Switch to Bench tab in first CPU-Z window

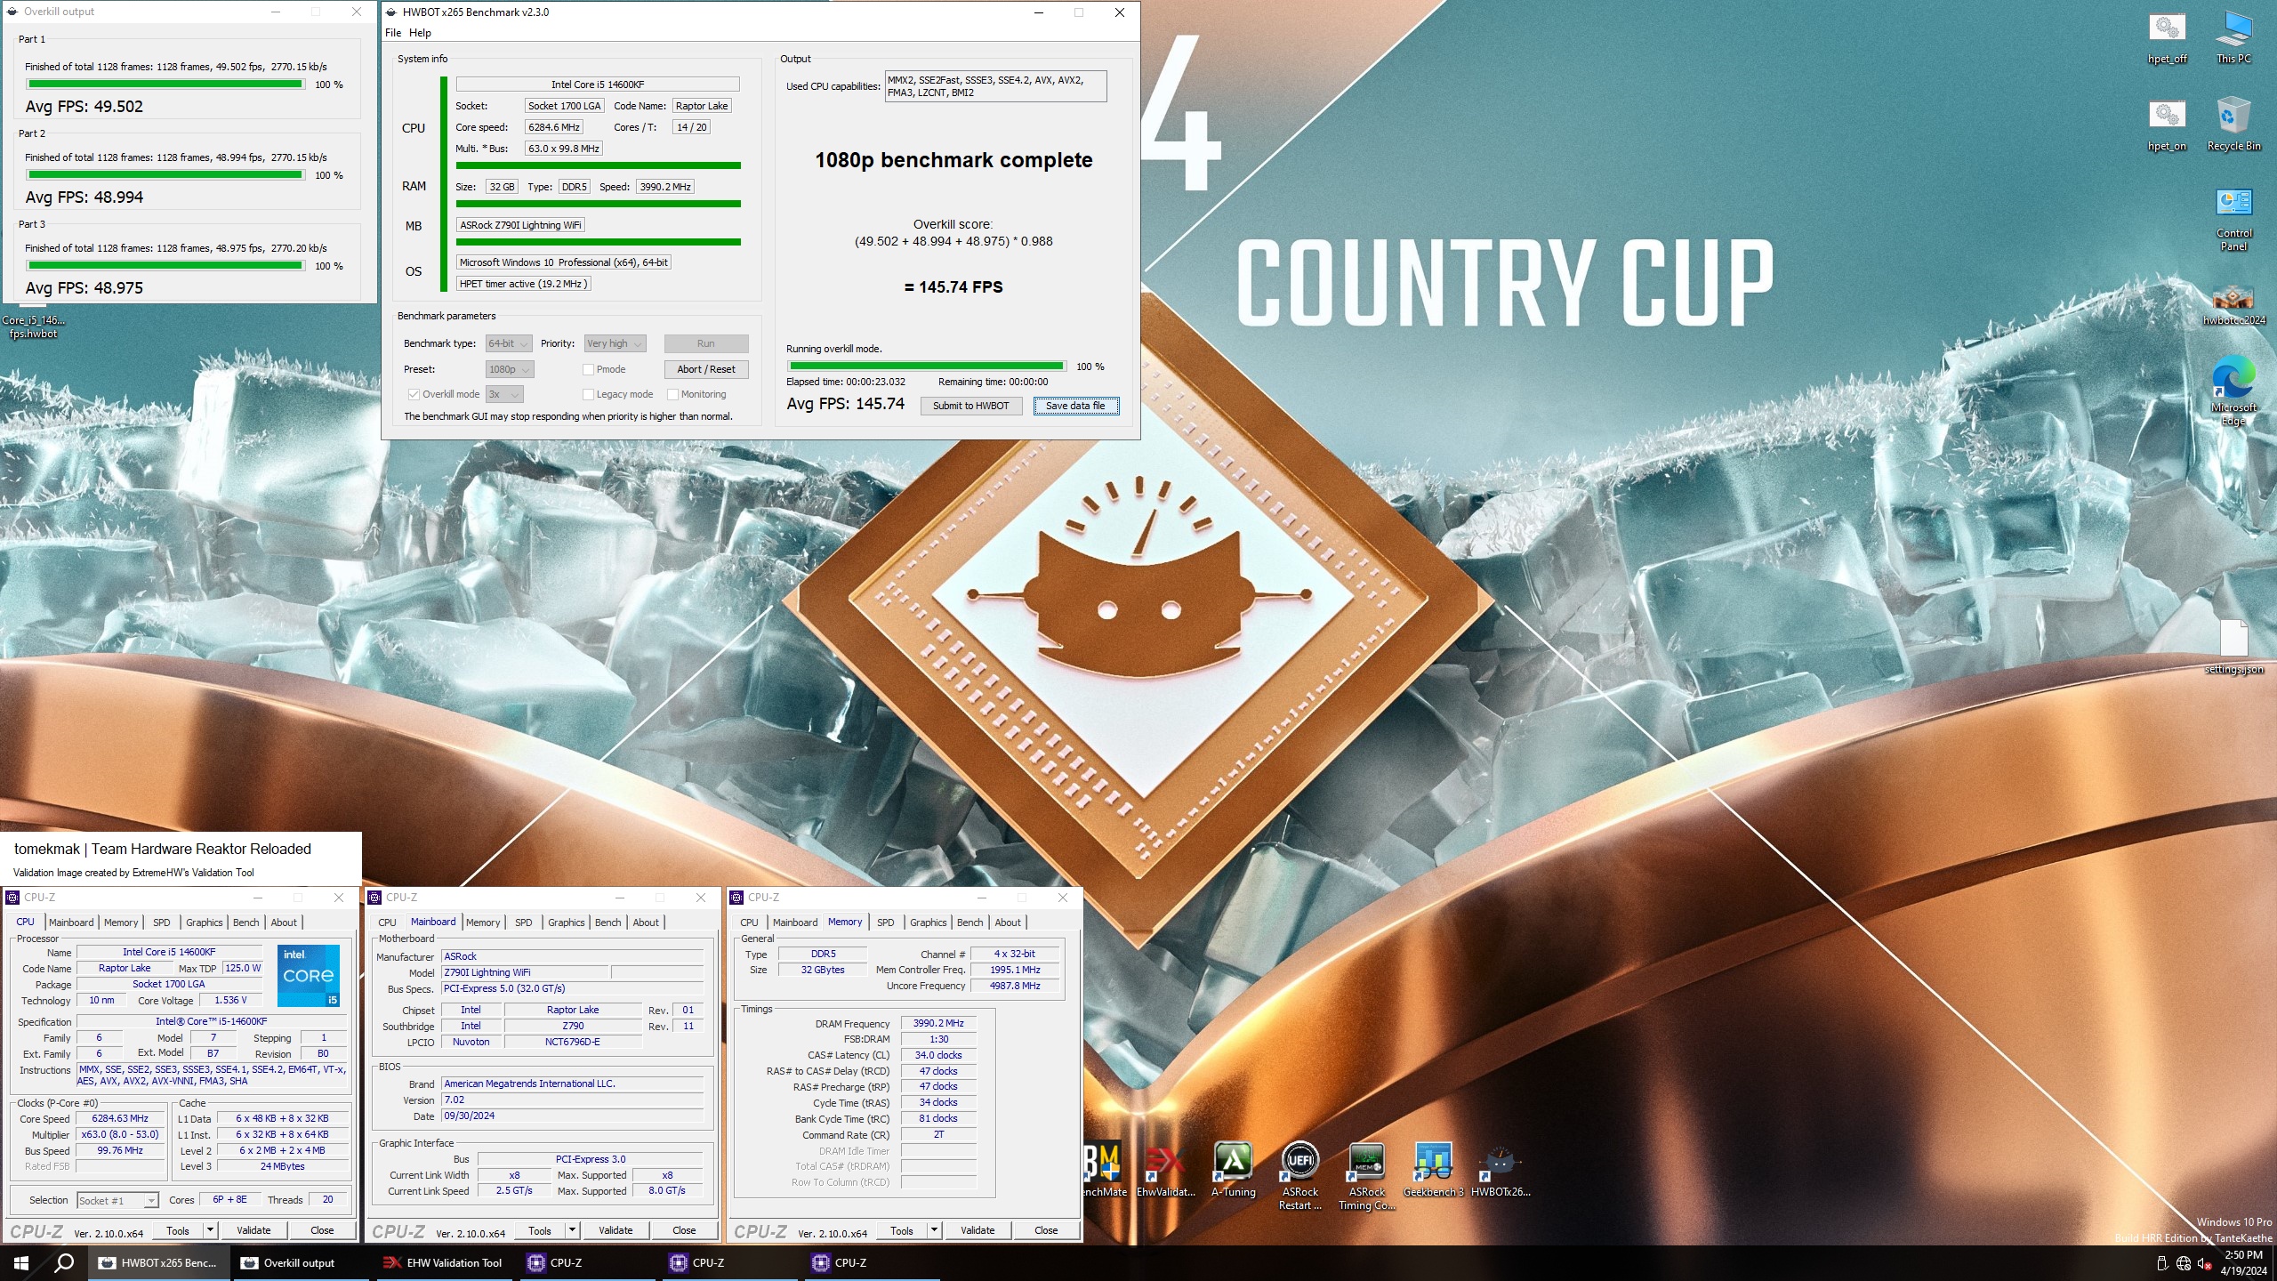tap(245, 922)
